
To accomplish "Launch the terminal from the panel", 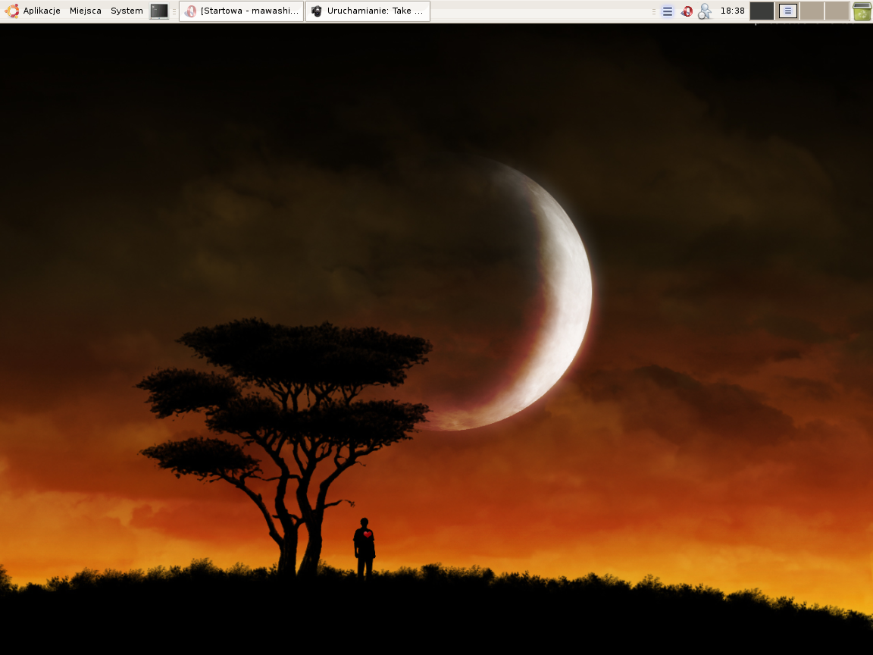I will click(159, 11).
